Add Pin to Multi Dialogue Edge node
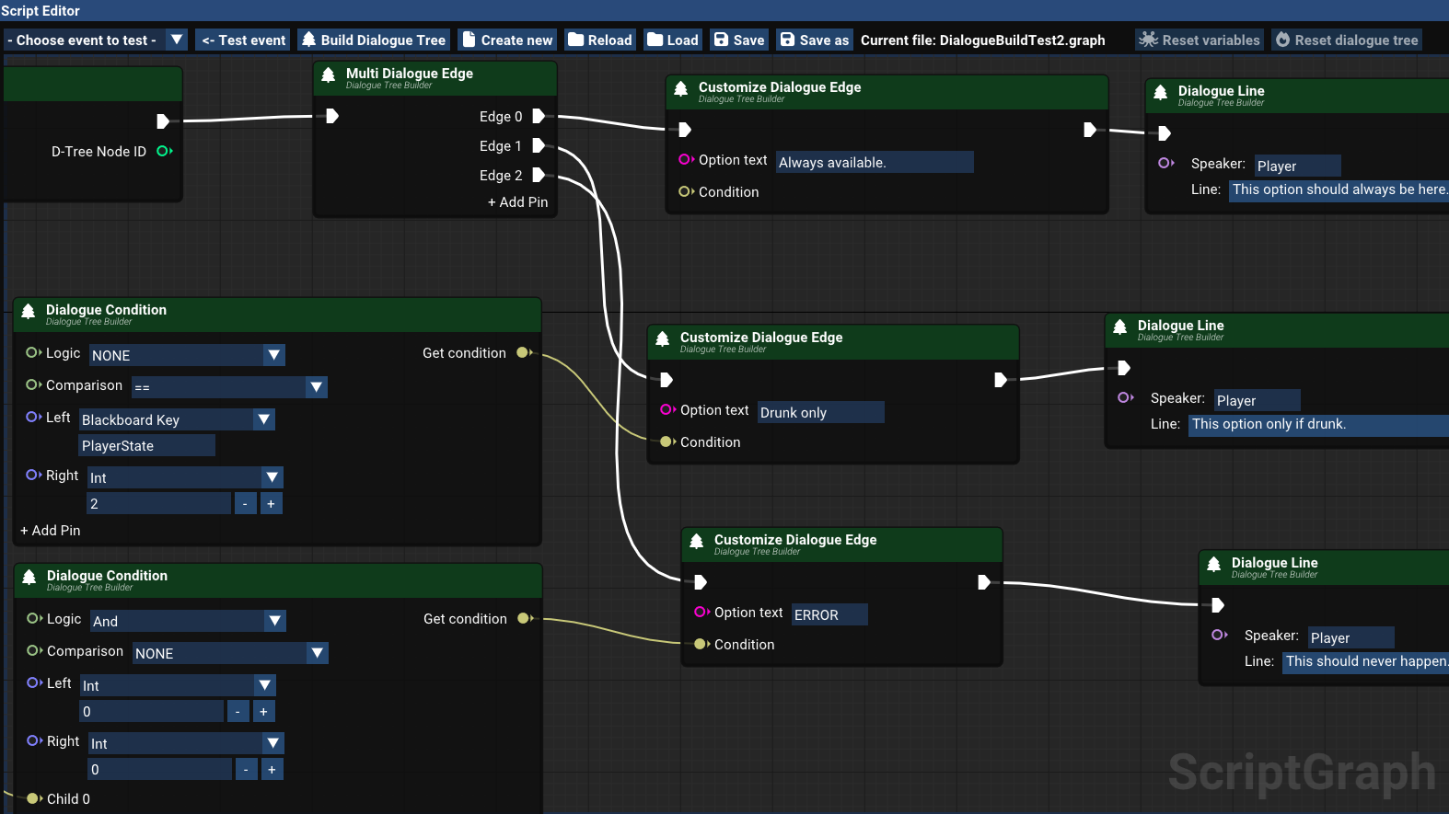Viewport: 1449px width, 814px height. click(x=517, y=202)
